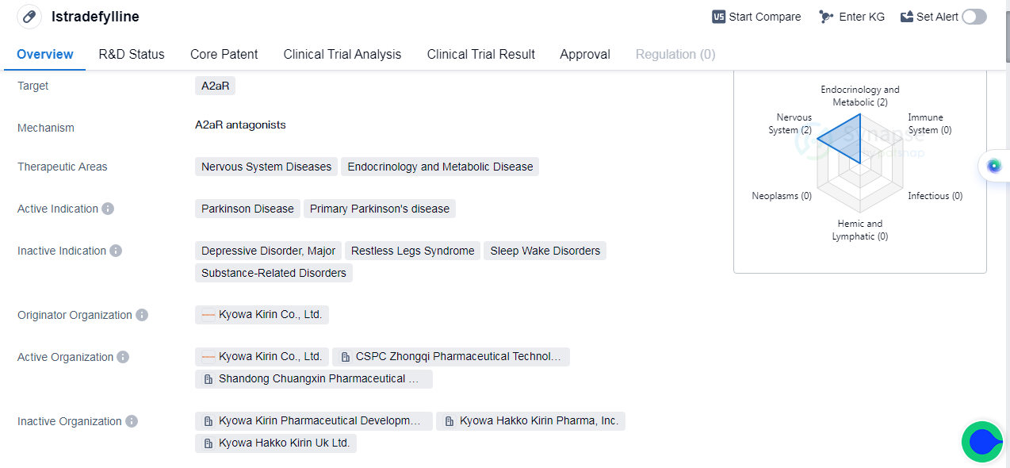This screenshot has height=468, width=1010.
Task: Click info icon beside Inactive Indication
Action: [116, 251]
